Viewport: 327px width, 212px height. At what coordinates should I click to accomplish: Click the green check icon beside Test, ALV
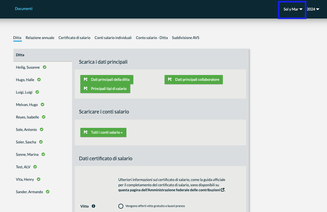click(35, 167)
